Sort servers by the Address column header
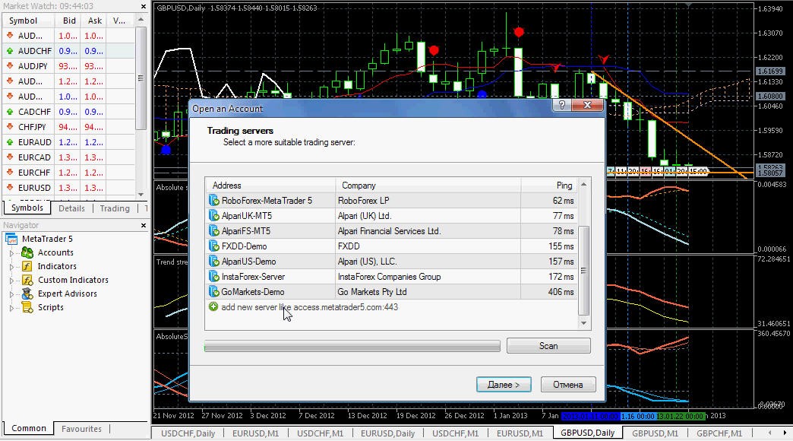This screenshot has width=793, height=441. (270, 186)
